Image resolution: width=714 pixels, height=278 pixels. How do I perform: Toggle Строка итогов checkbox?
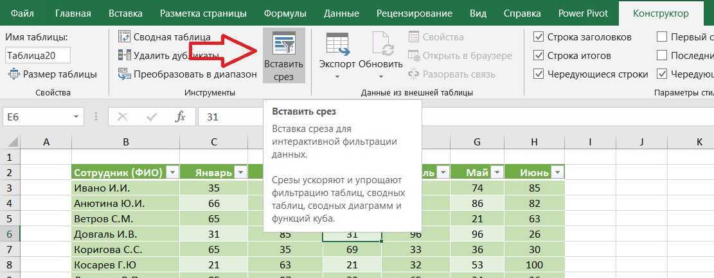tap(539, 55)
